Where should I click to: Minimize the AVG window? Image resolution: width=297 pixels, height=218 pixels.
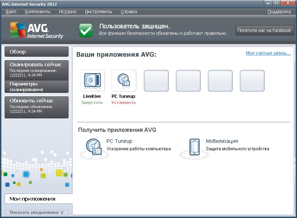tap(268, 3)
